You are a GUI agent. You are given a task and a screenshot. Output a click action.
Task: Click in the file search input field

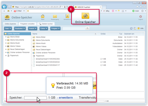(74, 28)
